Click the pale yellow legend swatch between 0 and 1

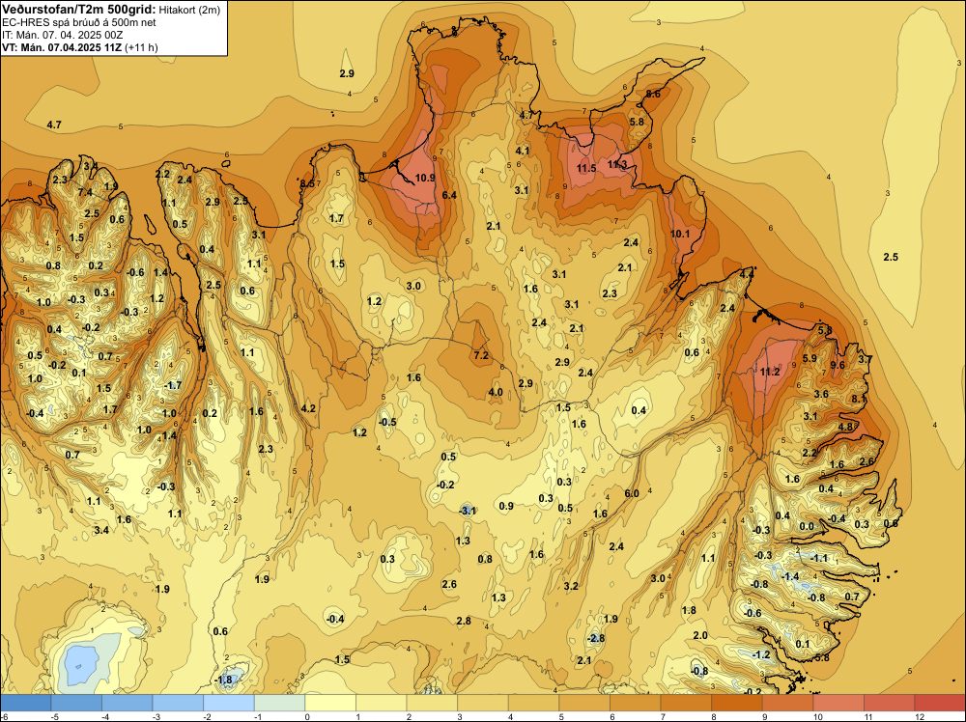click(330, 703)
